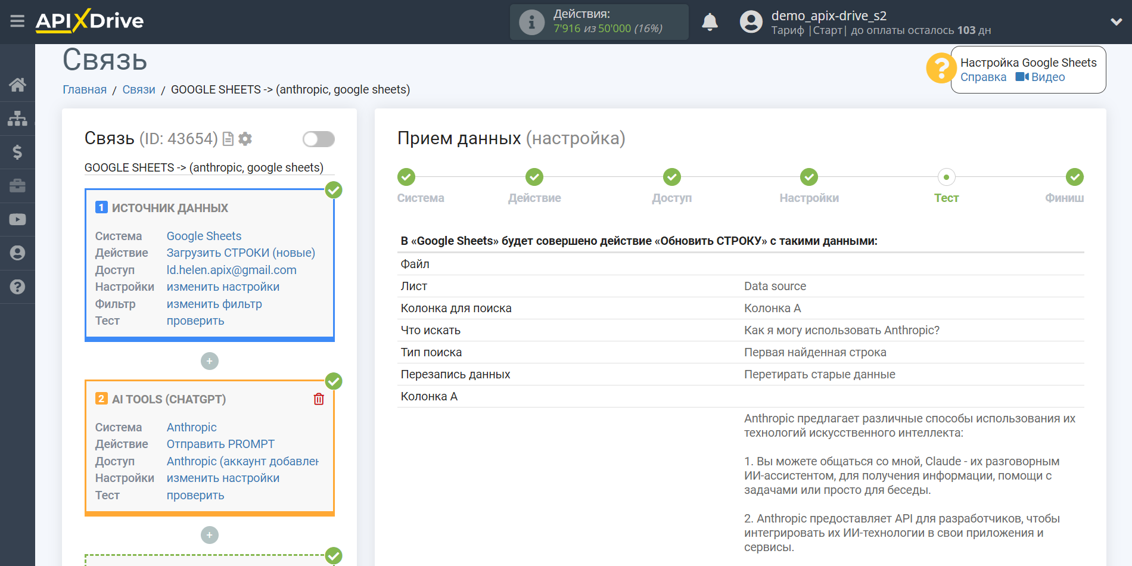Screen dimensions: 1132x566
Task: Open the profile icon in the sidebar
Action: click(17, 253)
